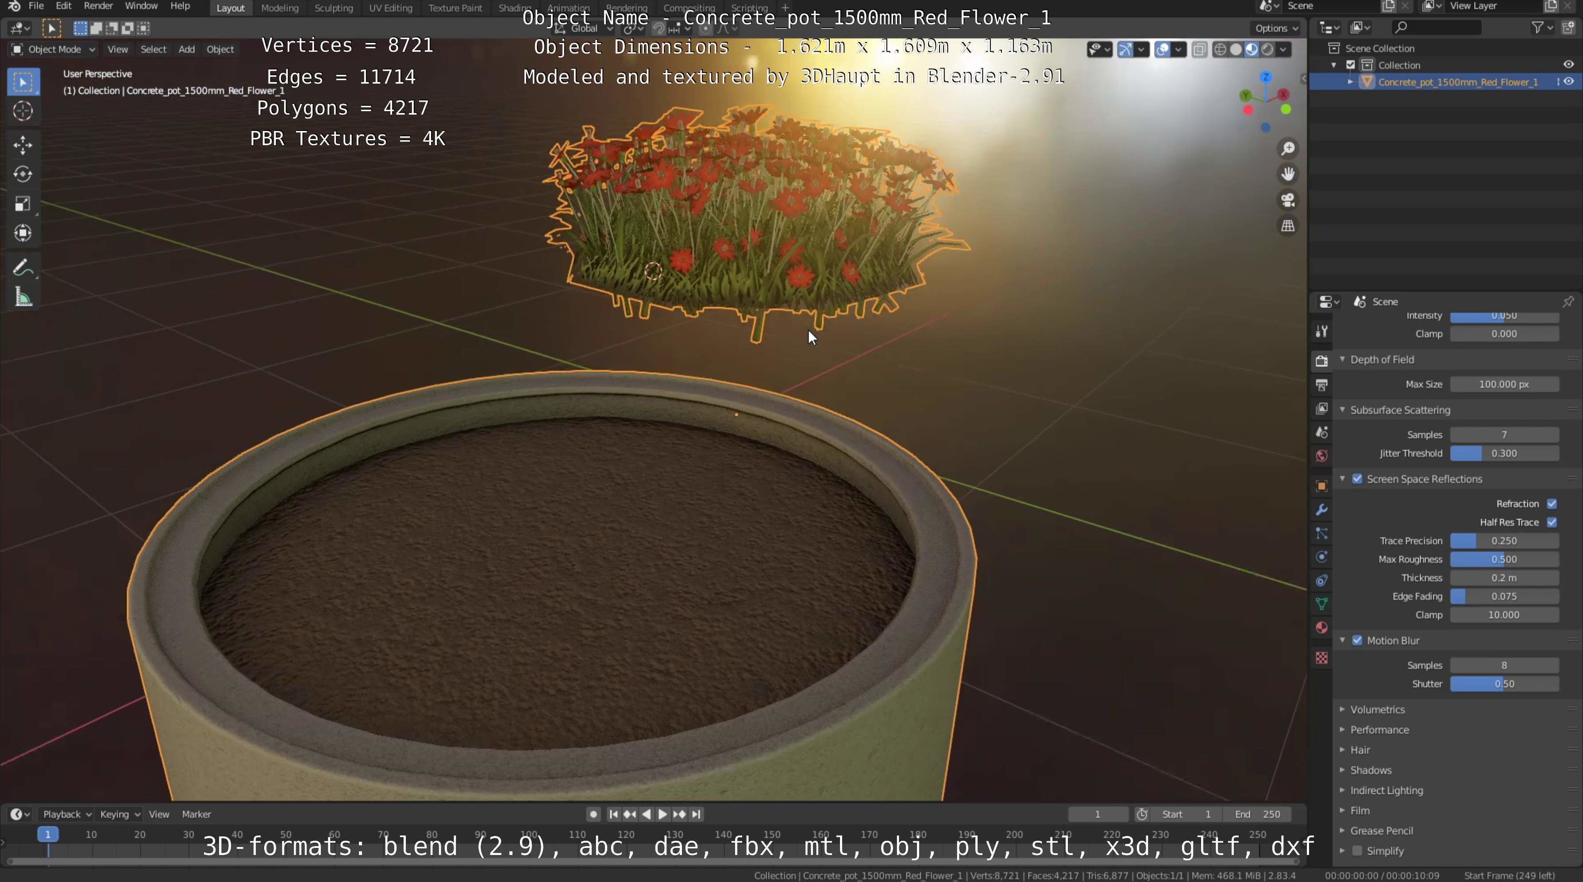This screenshot has width=1583, height=882.
Task: Select the Measure tool
Action: (x=23, y=297)
